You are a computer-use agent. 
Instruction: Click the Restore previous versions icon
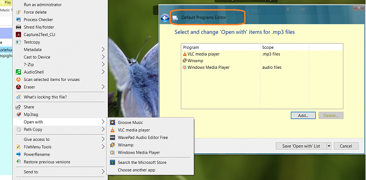pos(18,162)
